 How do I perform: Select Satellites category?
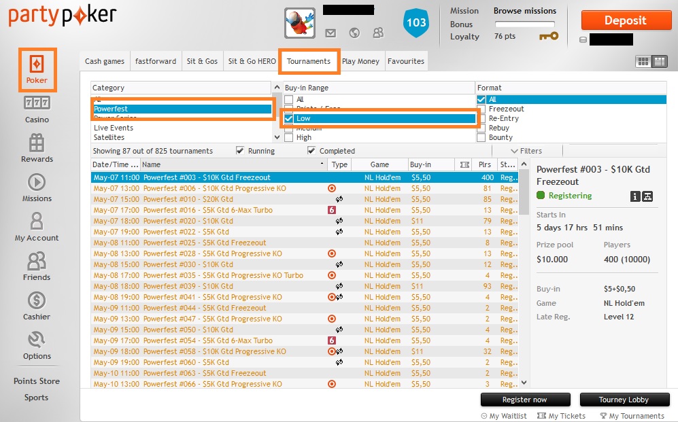(109, 137)
